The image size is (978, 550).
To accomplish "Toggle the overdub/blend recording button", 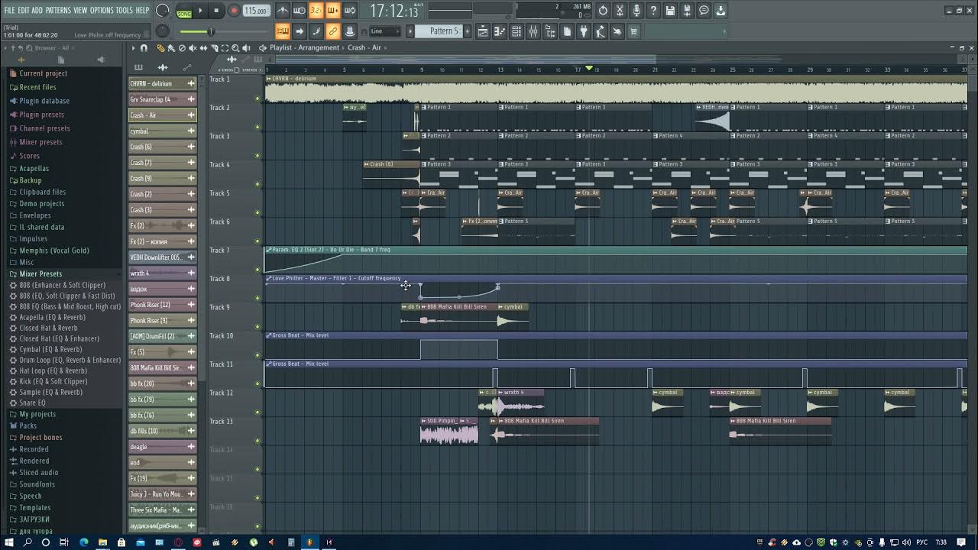I will (332, 11).
